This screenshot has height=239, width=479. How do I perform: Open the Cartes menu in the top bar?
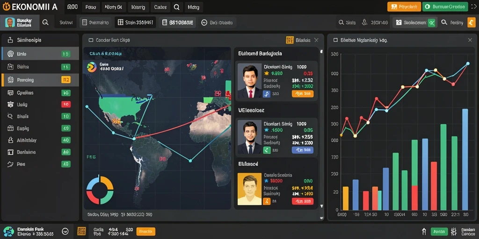click(160, 7)
